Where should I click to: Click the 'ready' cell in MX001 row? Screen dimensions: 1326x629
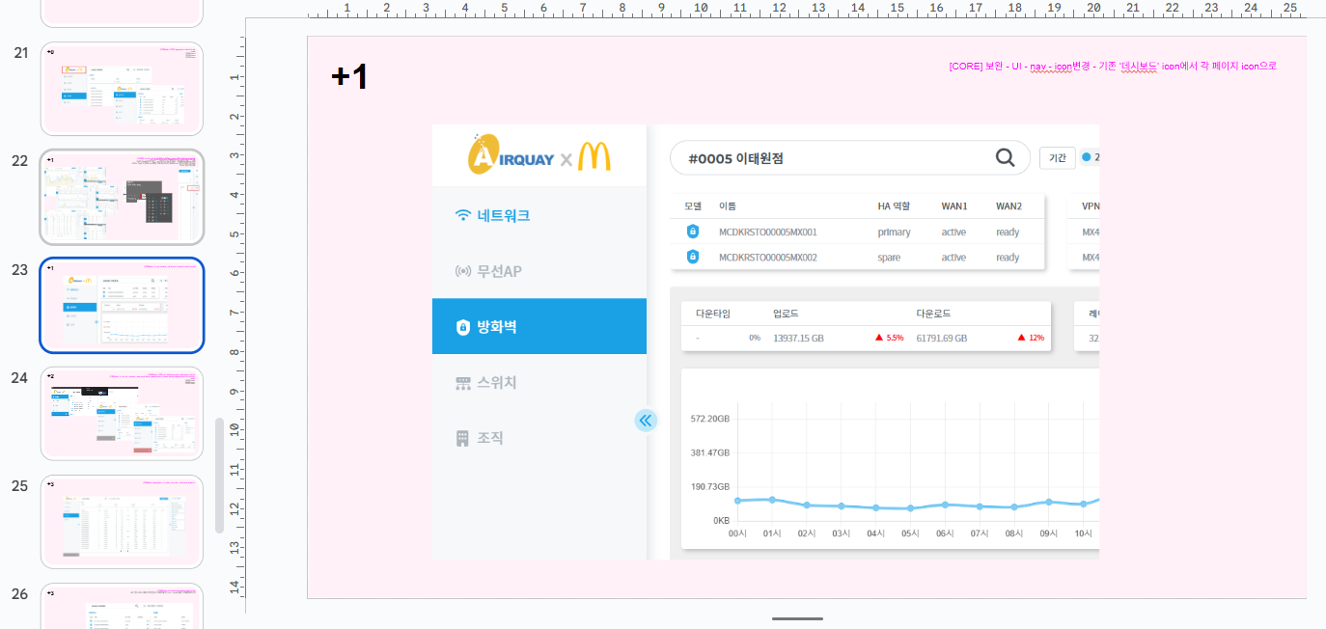(x=1008, y=232)
